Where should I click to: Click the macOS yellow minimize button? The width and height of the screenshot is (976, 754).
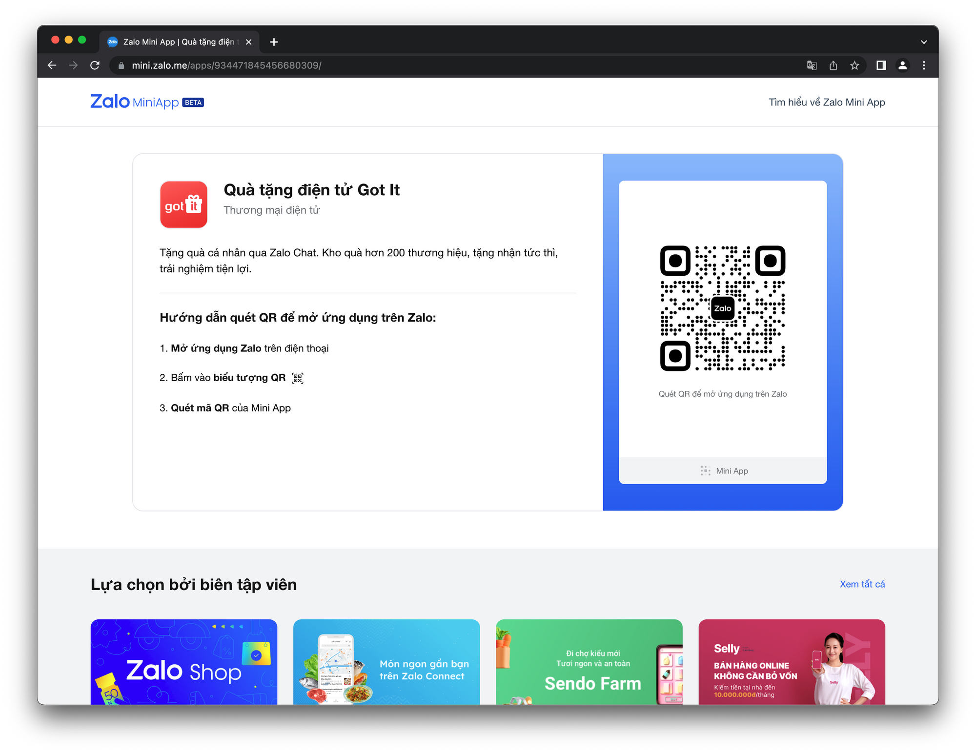(69, 40)
